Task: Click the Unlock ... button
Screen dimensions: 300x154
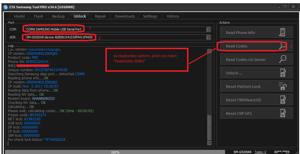Action: [x=256, y=73]
